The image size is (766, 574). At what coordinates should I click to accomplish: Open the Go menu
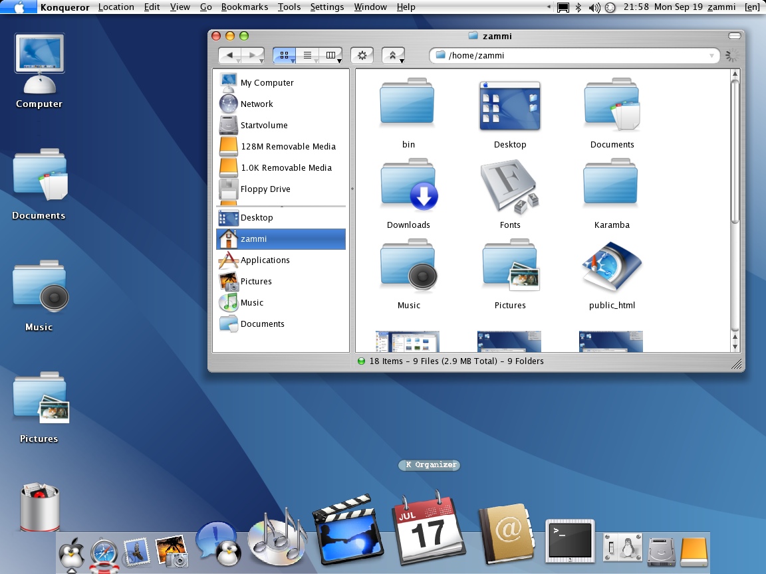point(206,7)
